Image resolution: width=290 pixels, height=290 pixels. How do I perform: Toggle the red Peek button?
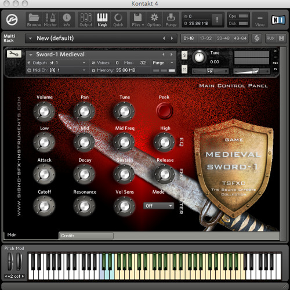pos(165,111)
